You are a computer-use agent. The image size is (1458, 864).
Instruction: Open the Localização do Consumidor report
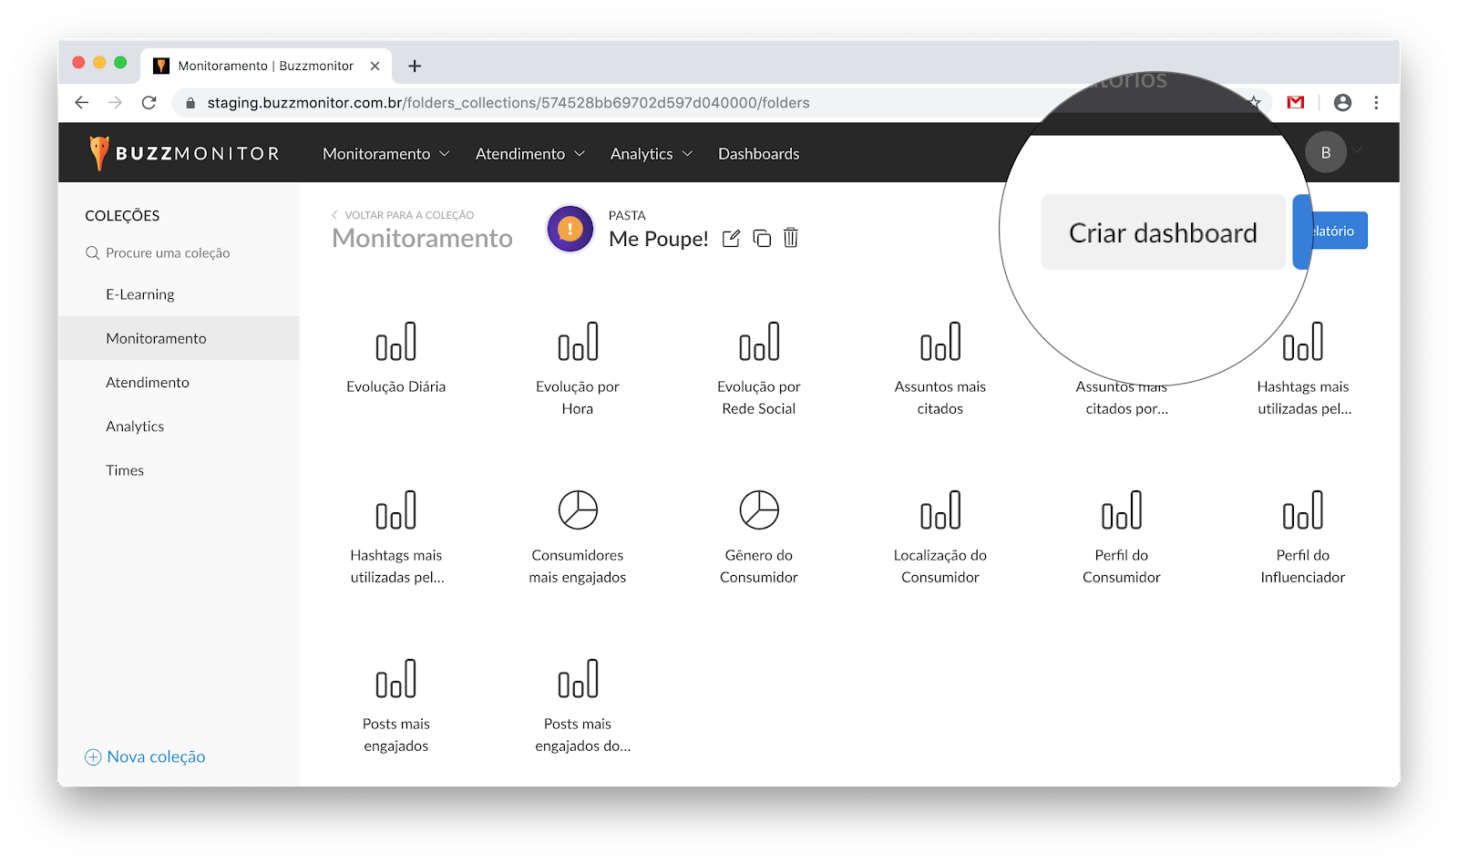click(939, 533)
